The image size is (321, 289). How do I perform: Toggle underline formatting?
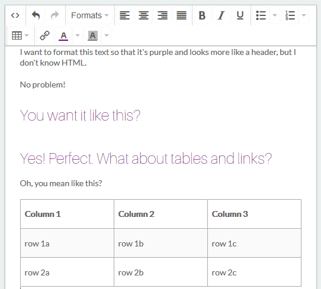click(x=240, y=15)
